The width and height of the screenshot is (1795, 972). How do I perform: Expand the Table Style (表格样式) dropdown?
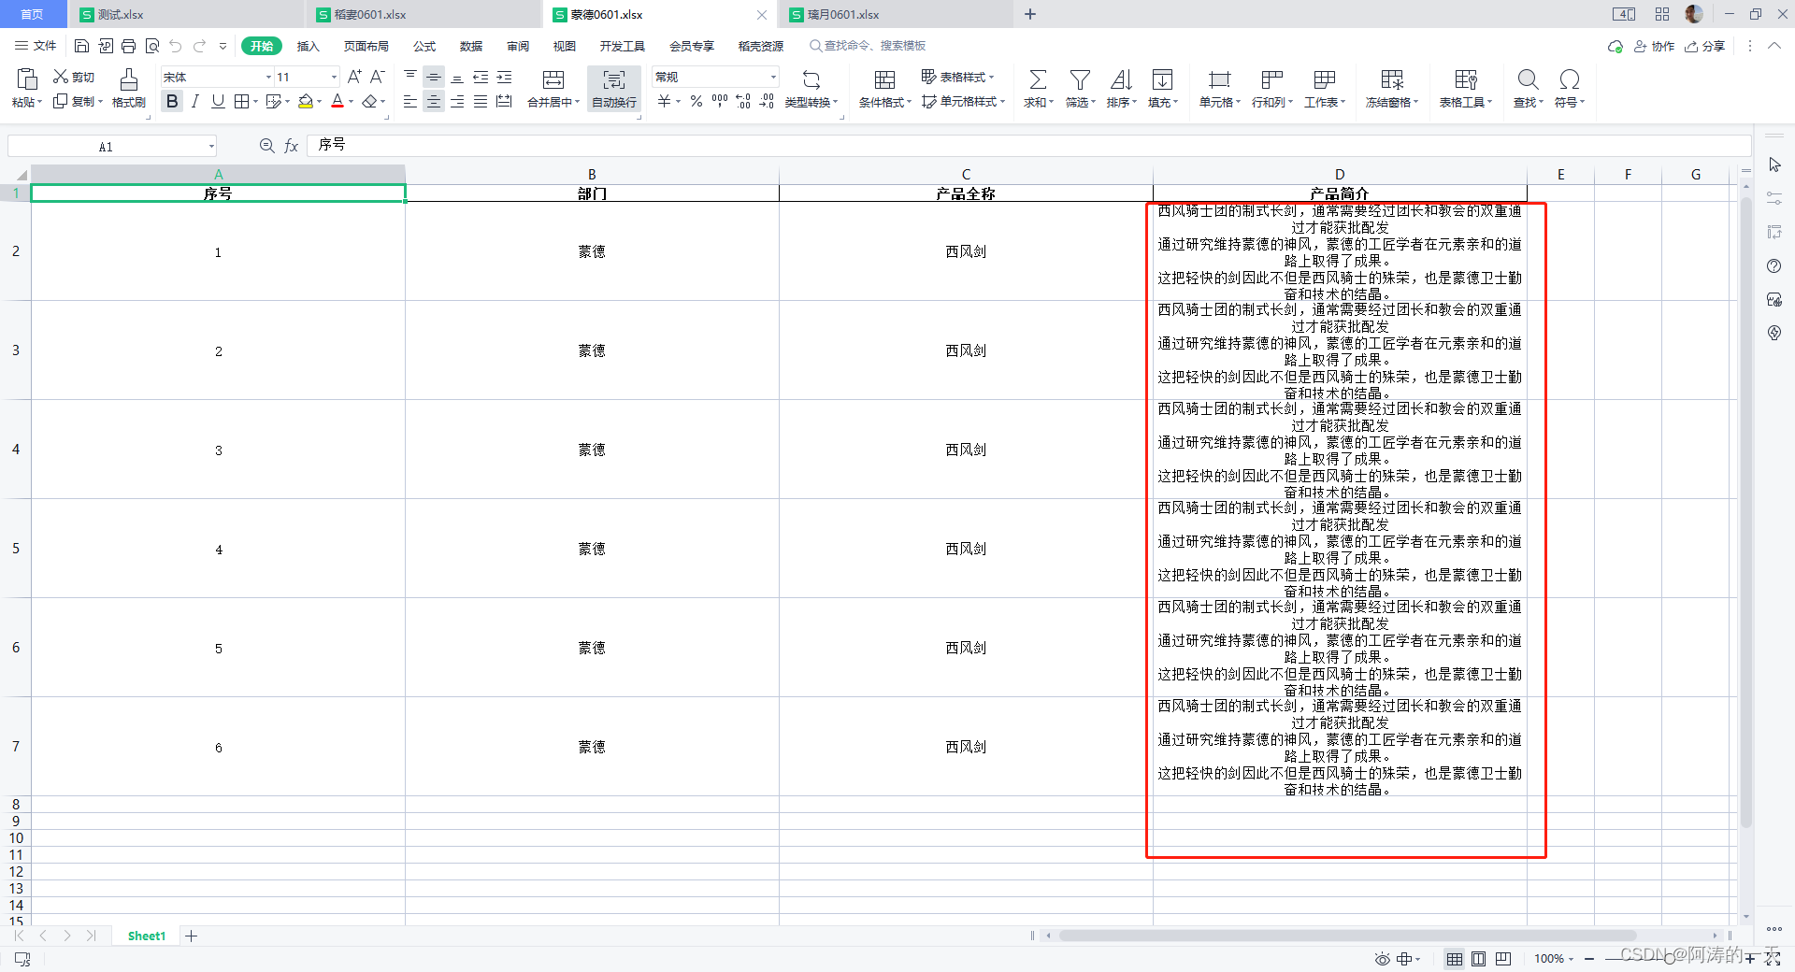coord(991,78)
